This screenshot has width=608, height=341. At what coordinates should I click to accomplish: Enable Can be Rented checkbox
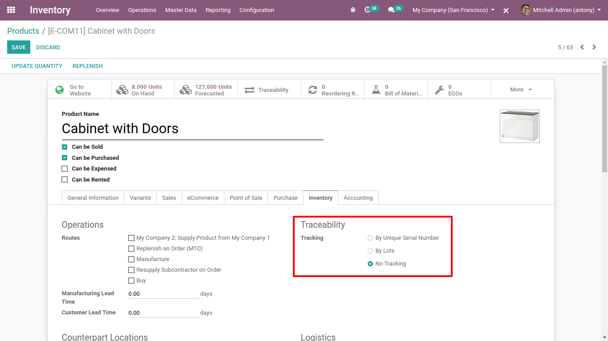65,180
